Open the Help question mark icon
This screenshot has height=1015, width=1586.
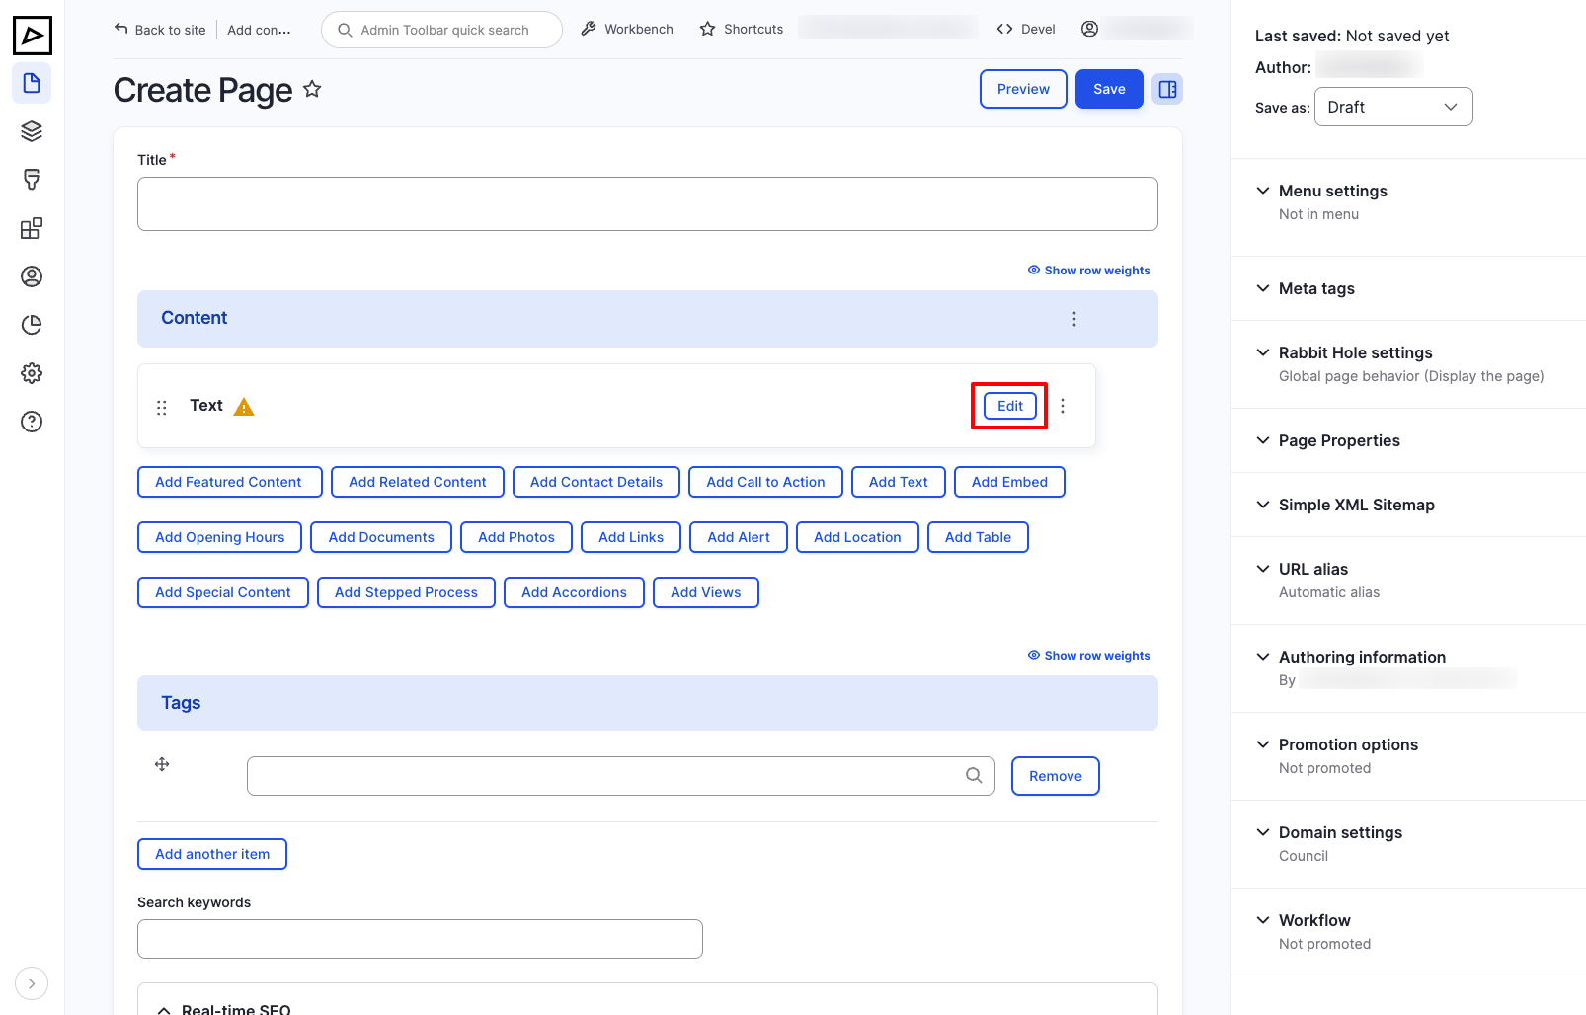[32, 422]
